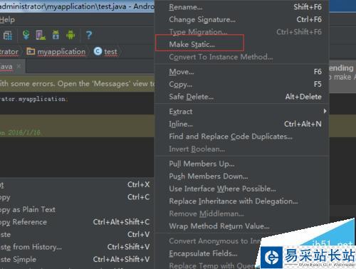Click the project structure toolbar icon

click(8, 35)
